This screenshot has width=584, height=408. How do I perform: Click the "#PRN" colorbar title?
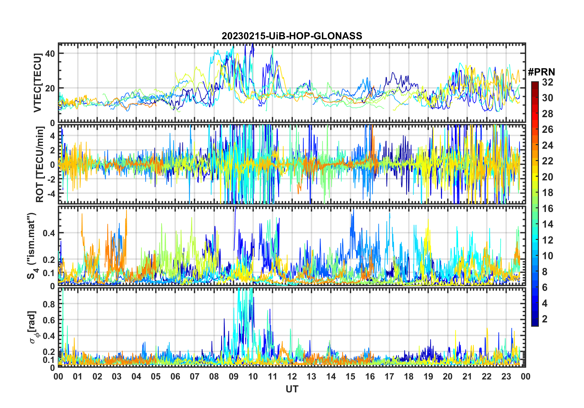click(x=542, y=72)
